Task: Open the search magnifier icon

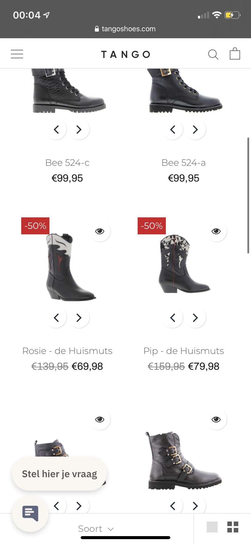Action: [213, 54]
